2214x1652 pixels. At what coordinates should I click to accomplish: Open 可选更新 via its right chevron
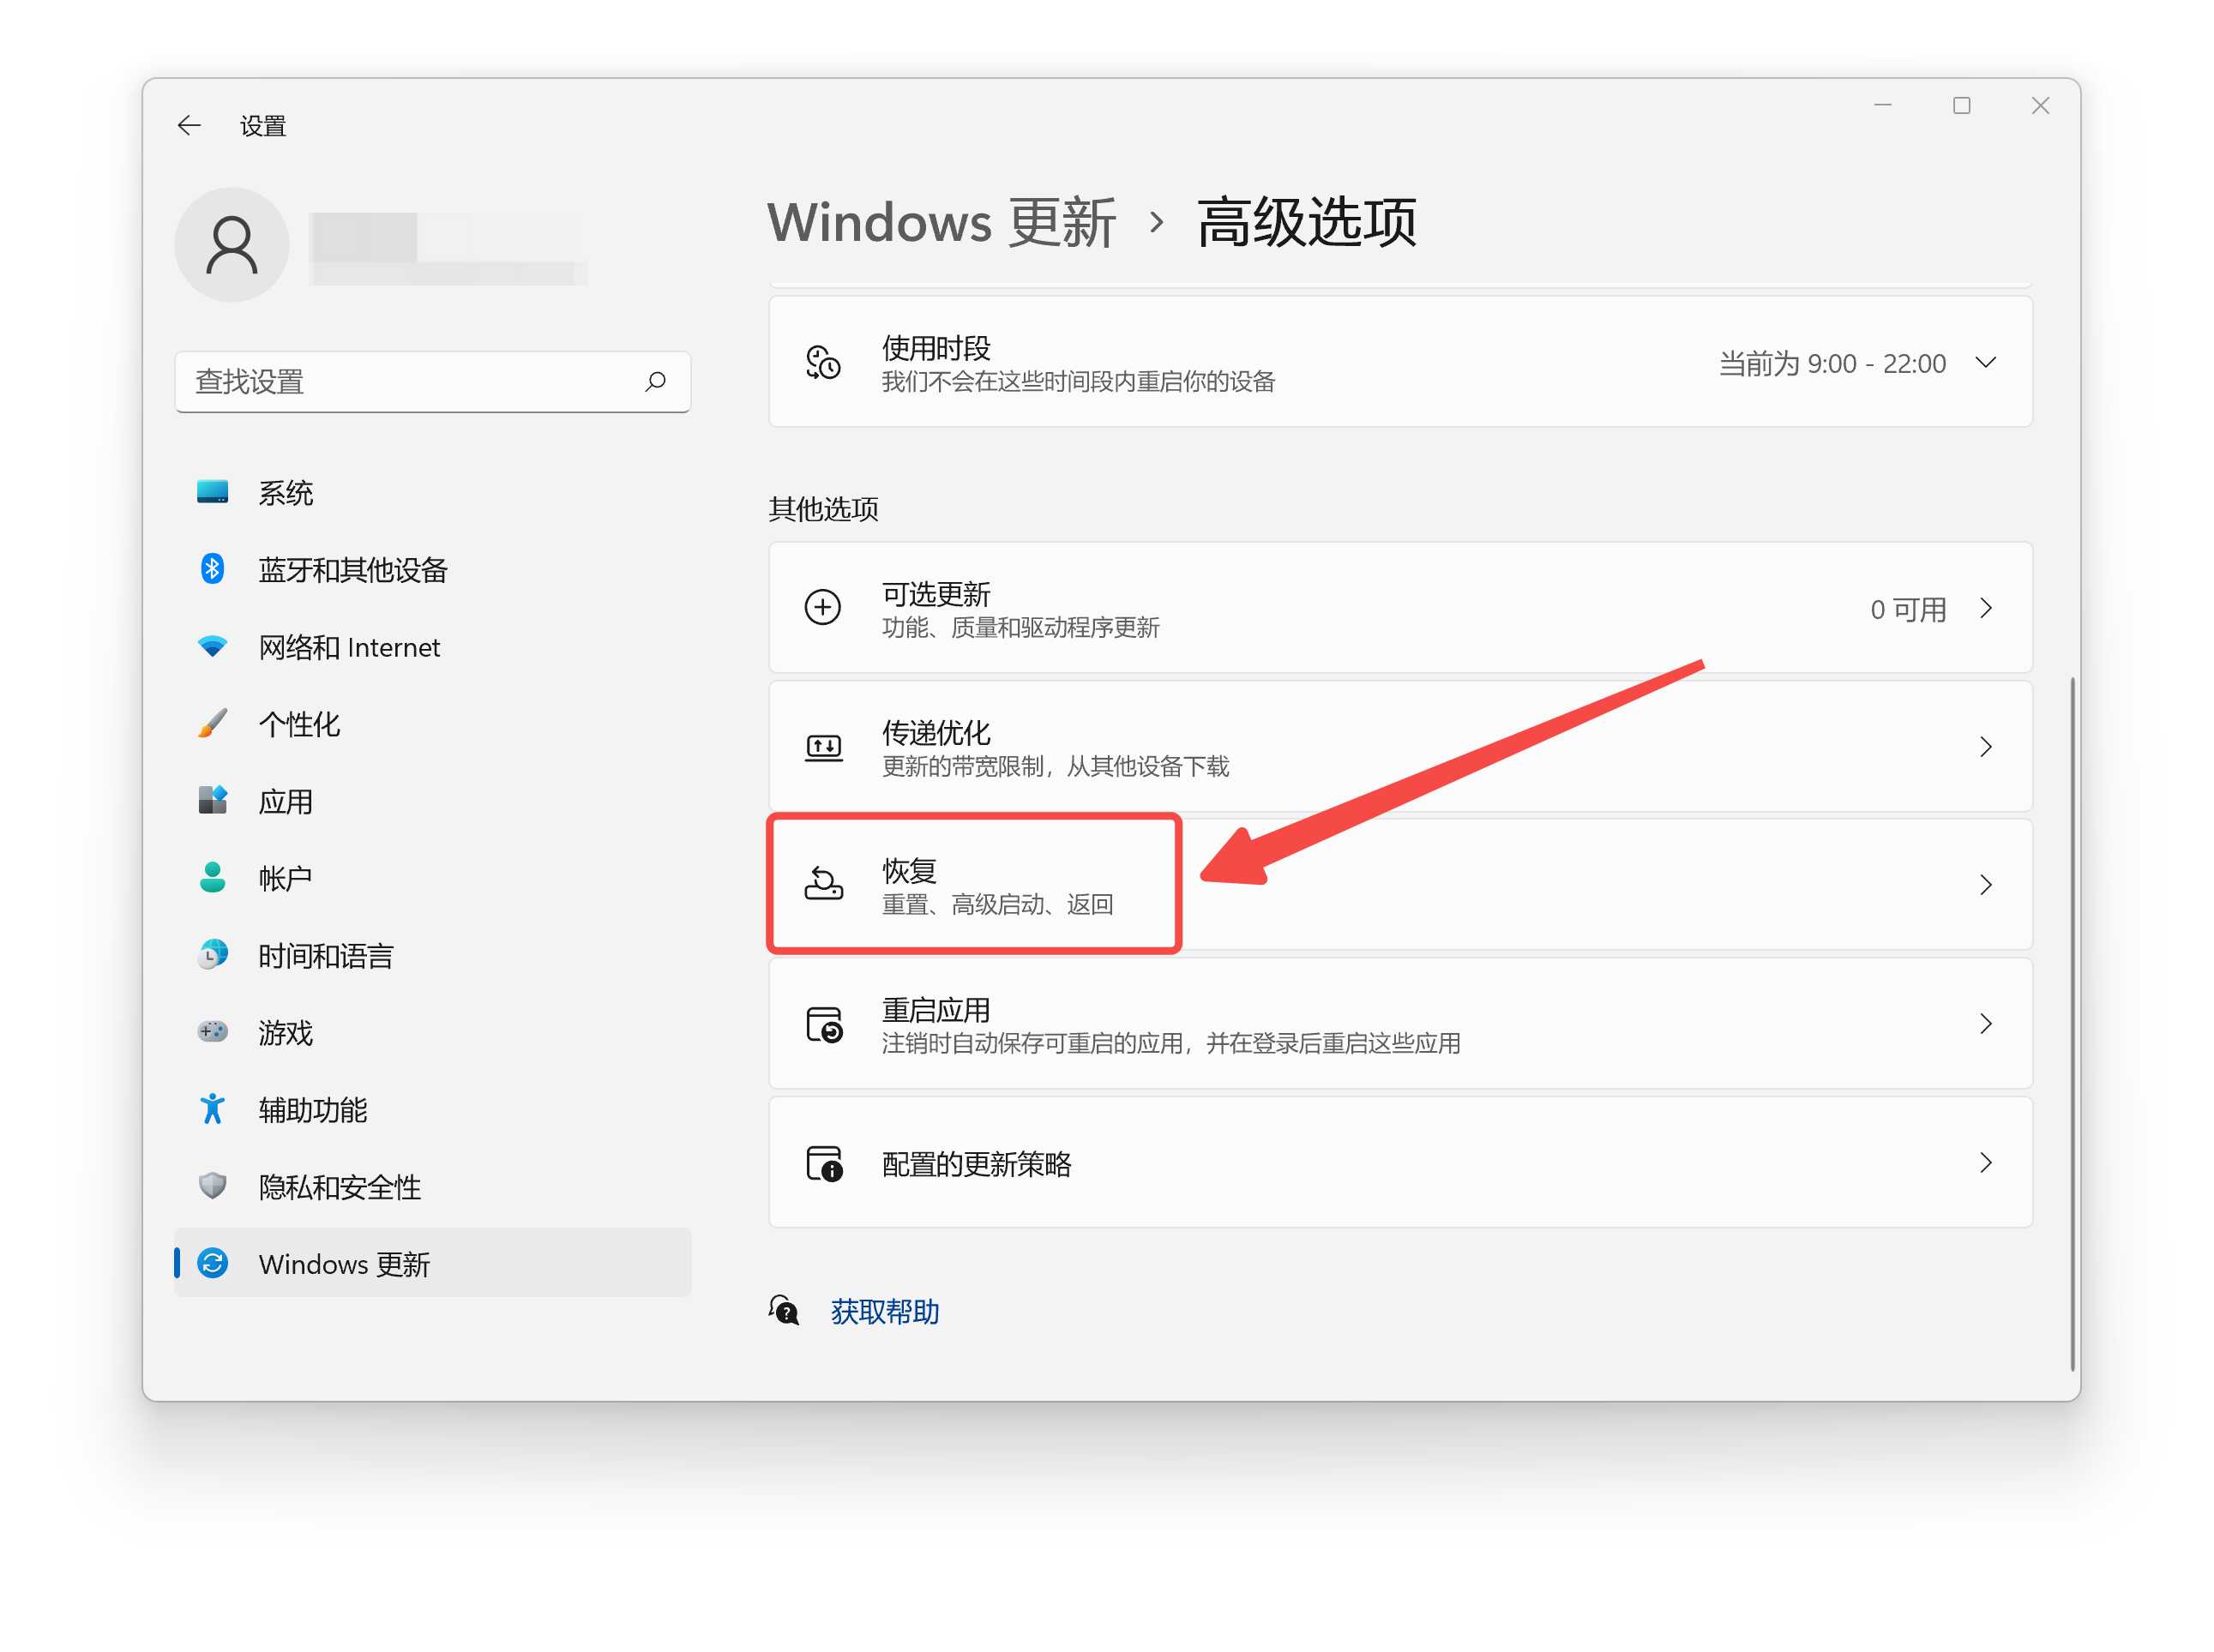(x=1985, y=607)
